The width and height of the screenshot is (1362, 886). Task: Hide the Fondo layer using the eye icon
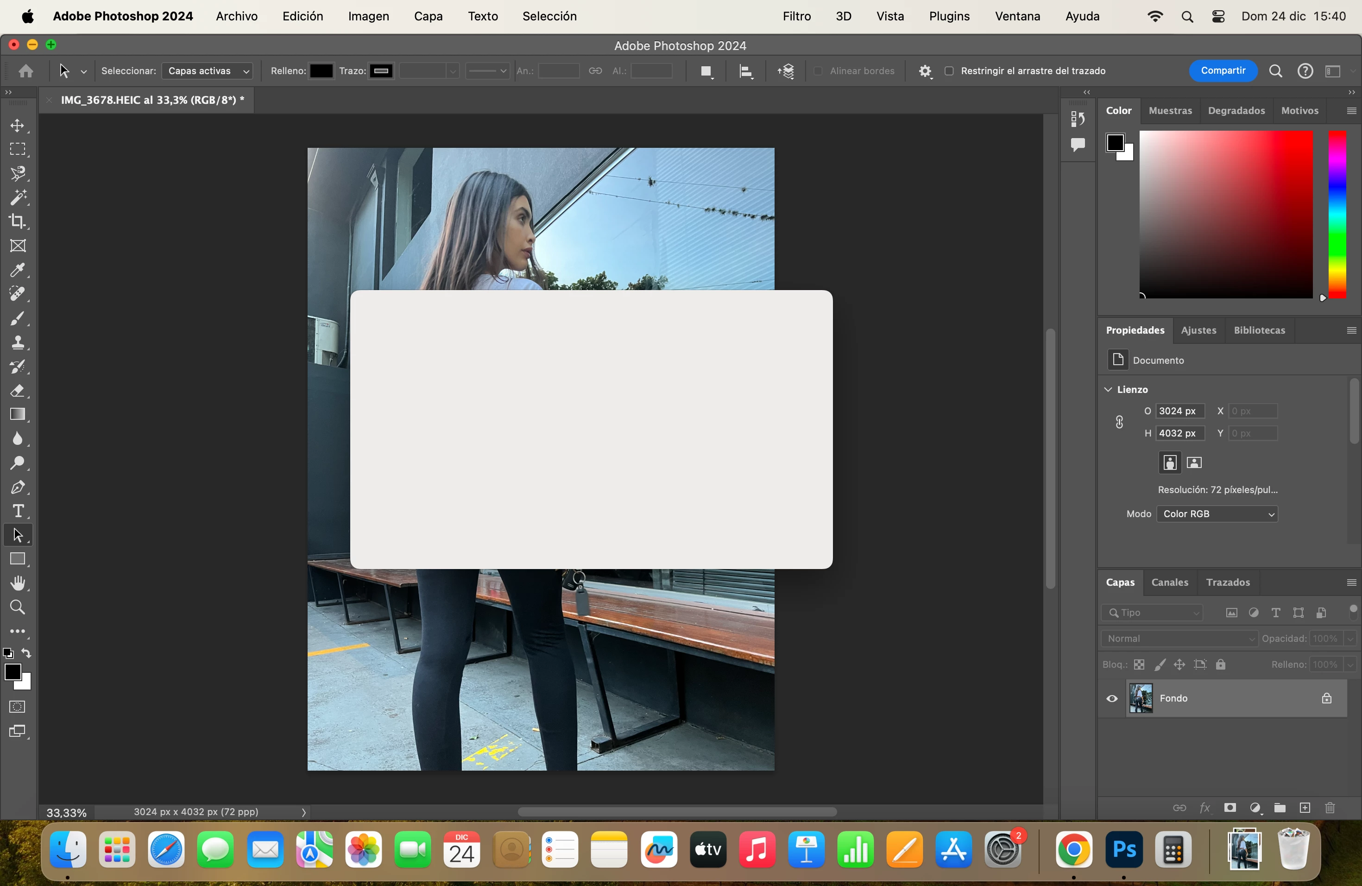(1112, 698)
